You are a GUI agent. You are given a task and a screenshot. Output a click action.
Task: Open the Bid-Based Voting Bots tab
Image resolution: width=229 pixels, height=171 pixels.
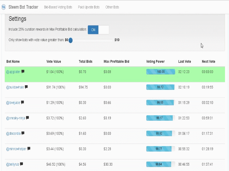(x=58, y=7)
